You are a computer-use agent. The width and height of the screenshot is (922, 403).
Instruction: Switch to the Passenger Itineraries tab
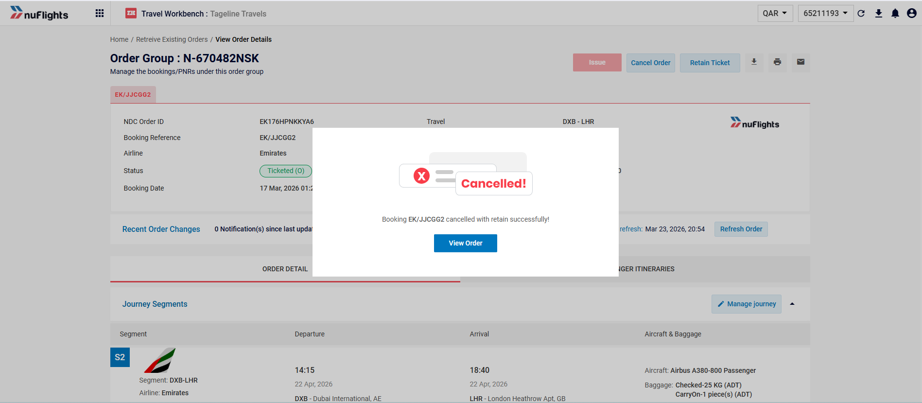click(635, 269)
